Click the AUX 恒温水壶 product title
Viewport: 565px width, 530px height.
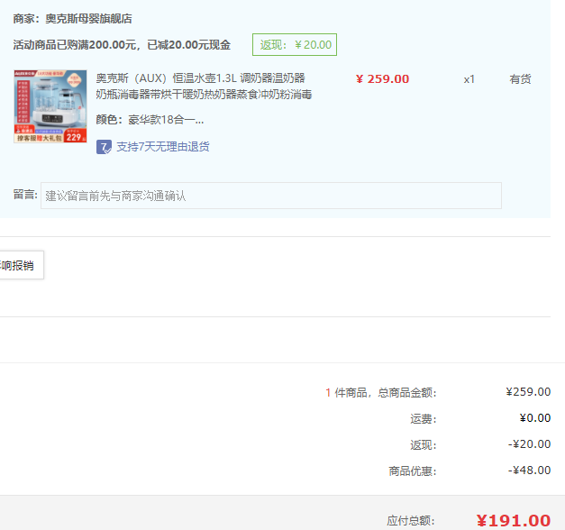point(204,86)
